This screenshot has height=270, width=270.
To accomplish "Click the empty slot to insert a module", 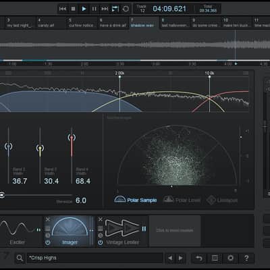I will point(175,231).
